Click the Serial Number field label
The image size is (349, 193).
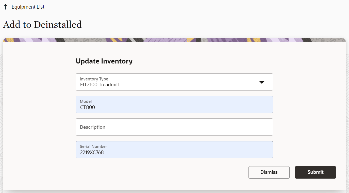click(x=93, y=147)
